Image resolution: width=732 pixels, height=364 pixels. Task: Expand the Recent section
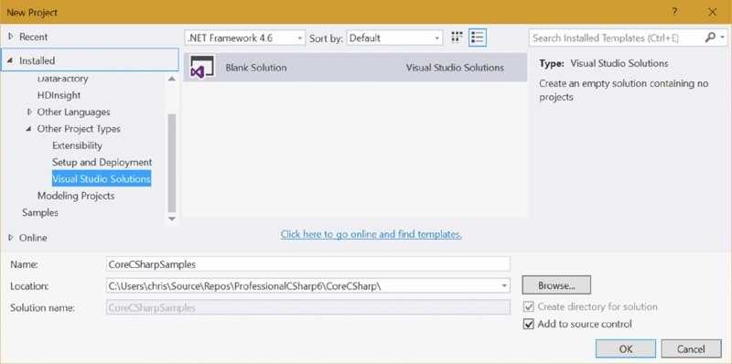point(11,37)
